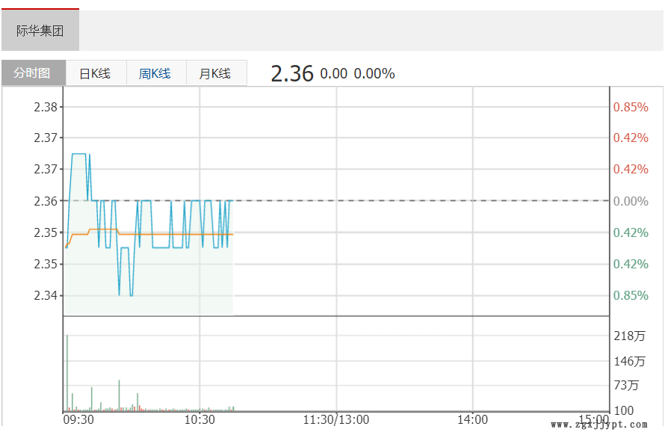
Task: Click the green 0.85% right-axis label
Action: pos(631,295)
